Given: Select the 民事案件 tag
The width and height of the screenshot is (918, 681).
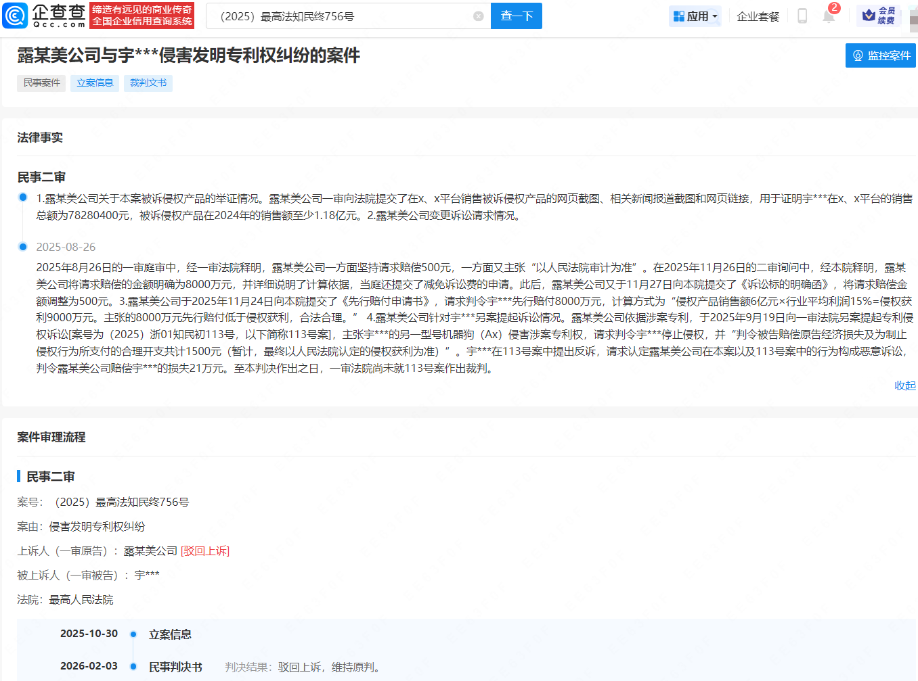Looking at the screenshot, I should point(41,83).
